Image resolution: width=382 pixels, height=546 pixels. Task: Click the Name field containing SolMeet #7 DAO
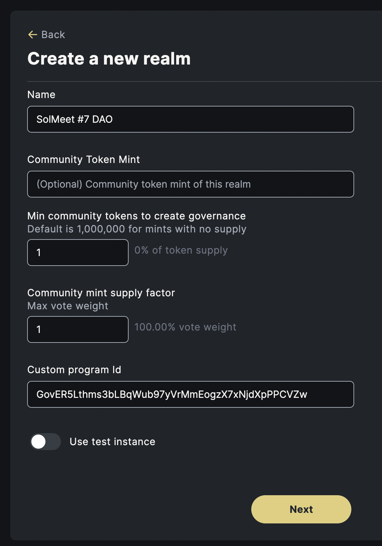tap(190, 119)
